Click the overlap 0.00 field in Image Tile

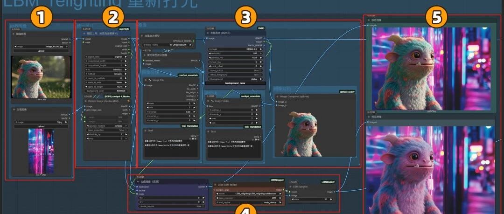tap(172, 112)
